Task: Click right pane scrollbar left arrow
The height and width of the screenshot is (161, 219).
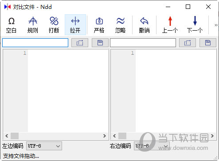Action: coord(114,136)
